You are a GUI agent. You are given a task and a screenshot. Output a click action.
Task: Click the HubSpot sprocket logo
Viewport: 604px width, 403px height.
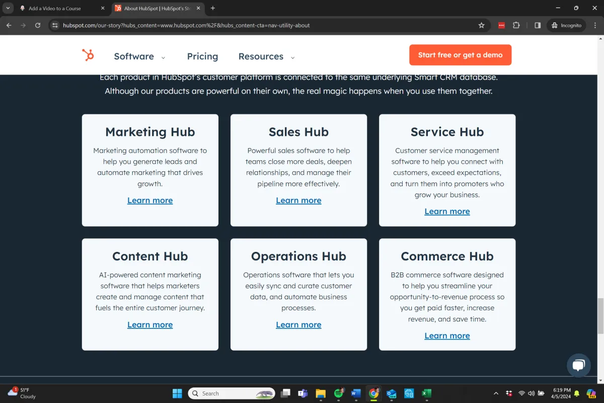(88, 55)
